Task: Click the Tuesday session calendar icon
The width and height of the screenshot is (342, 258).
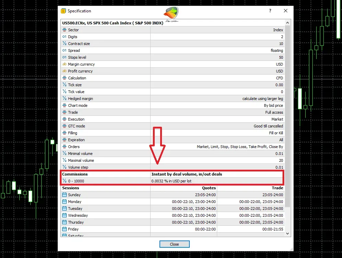Action: click(64, 208)
